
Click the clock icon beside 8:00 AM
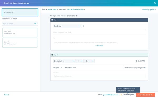pyautogui.click(x=136, y=61)
